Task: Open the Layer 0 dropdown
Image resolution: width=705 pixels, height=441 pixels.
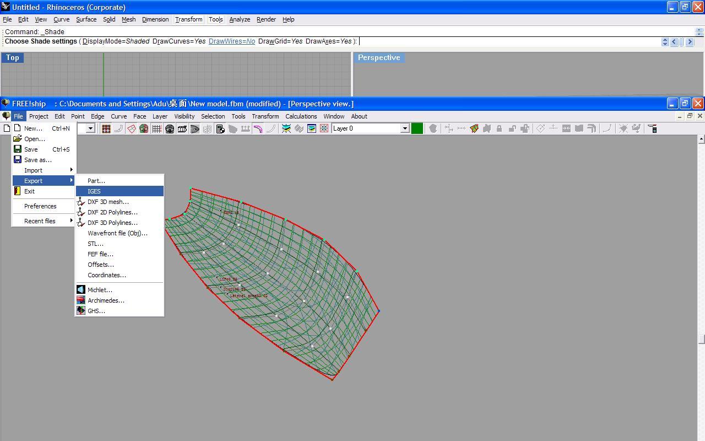Action: click(x=404, y=128)
